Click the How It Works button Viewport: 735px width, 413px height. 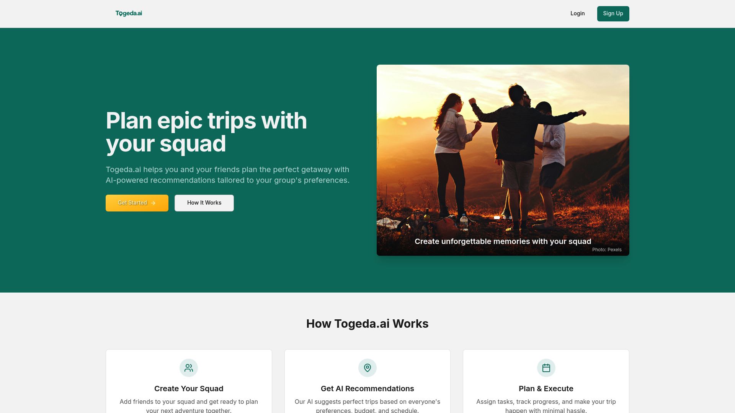point(204,203)
